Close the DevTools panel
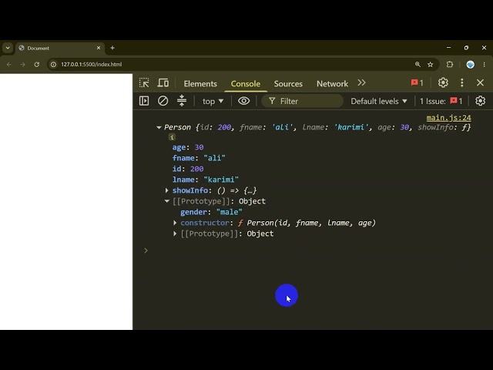 [480, 82]
